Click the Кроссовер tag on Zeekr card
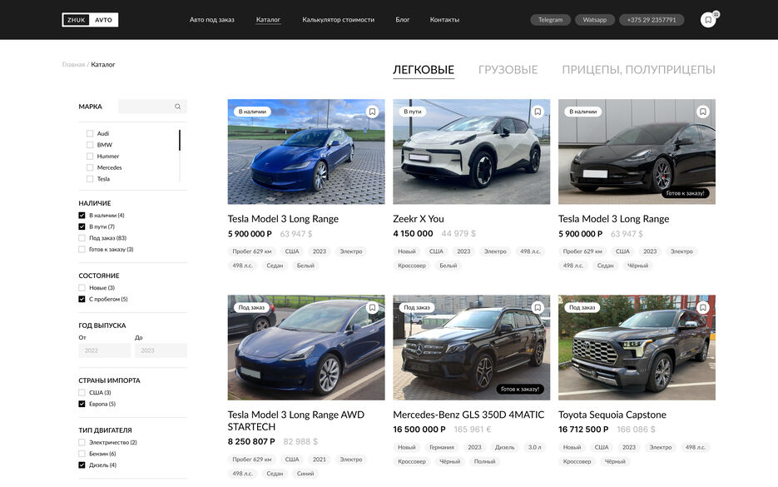Viewport: 778px width, 487px height. pyautogui.click(x=411, y=266)
